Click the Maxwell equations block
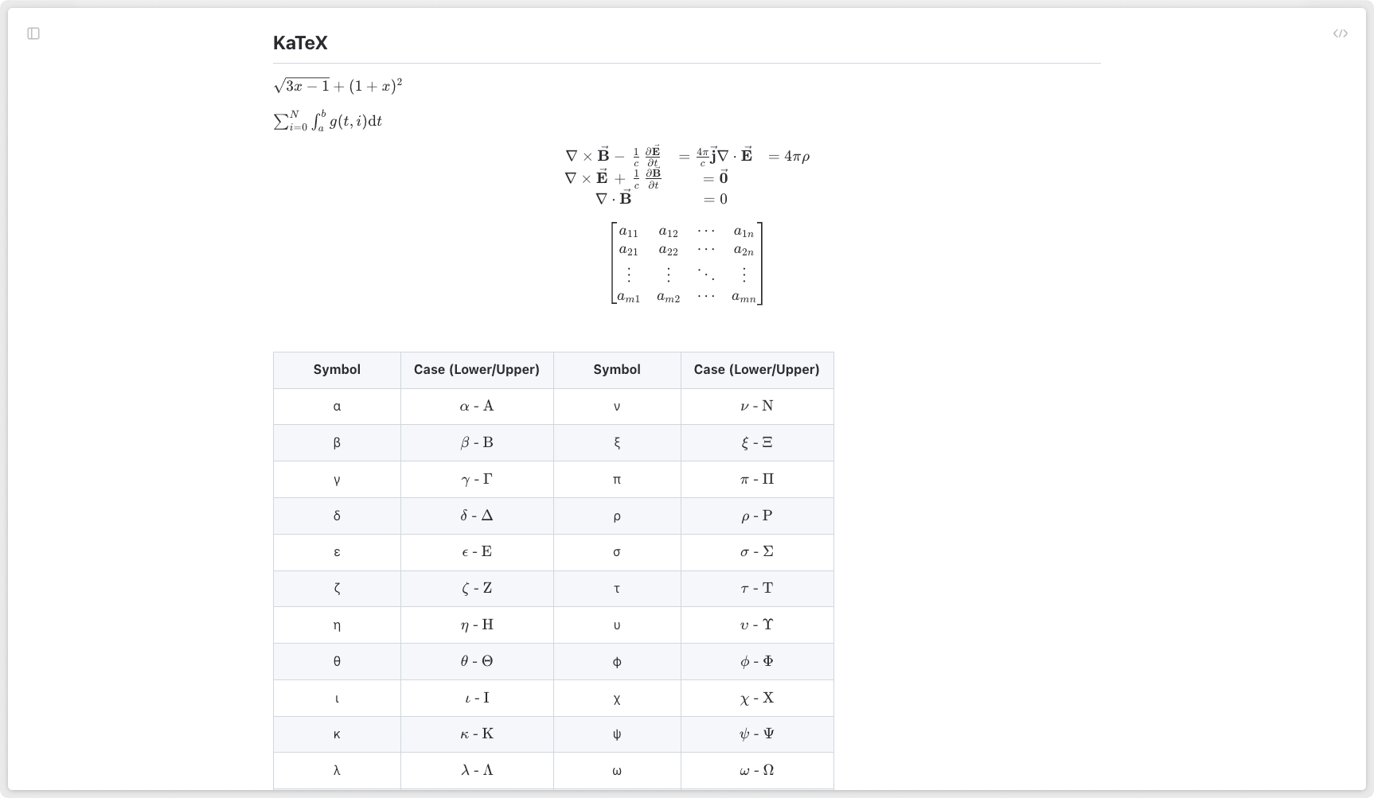The image size is (1374, 798). 687,177
